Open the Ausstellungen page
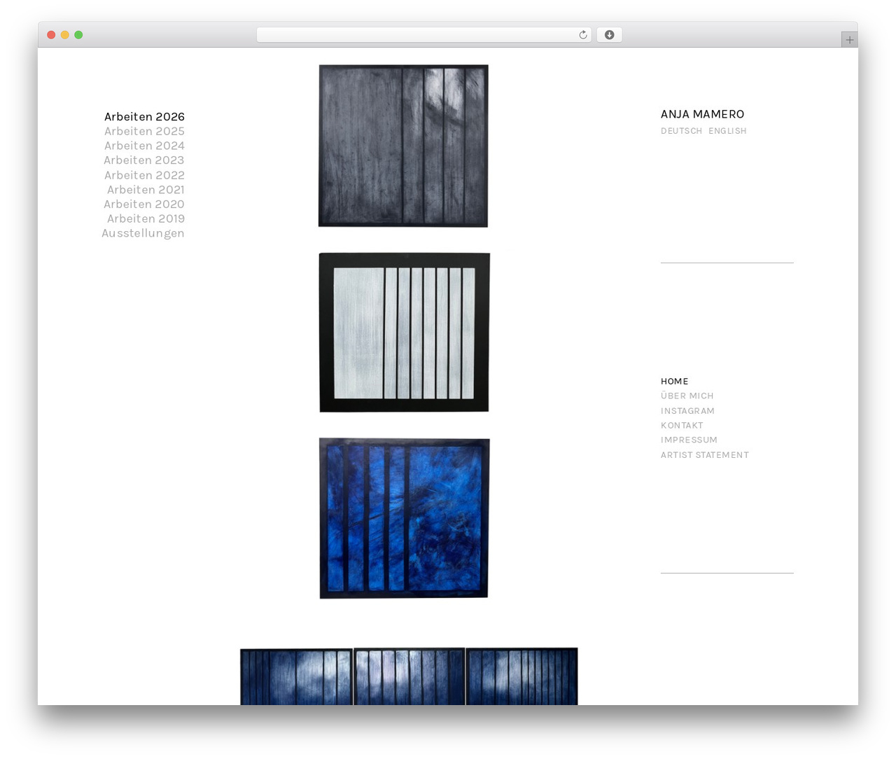The width and height of the screenshot is (896, 759). 143,233
